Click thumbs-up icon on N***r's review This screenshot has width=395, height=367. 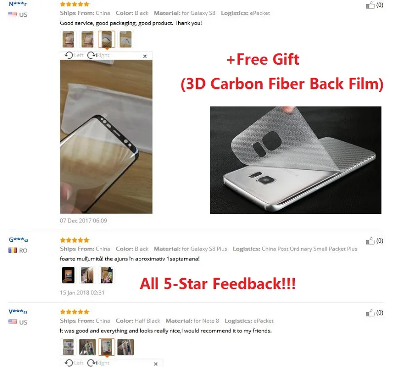pyautogui.click(x=370, y=5)
